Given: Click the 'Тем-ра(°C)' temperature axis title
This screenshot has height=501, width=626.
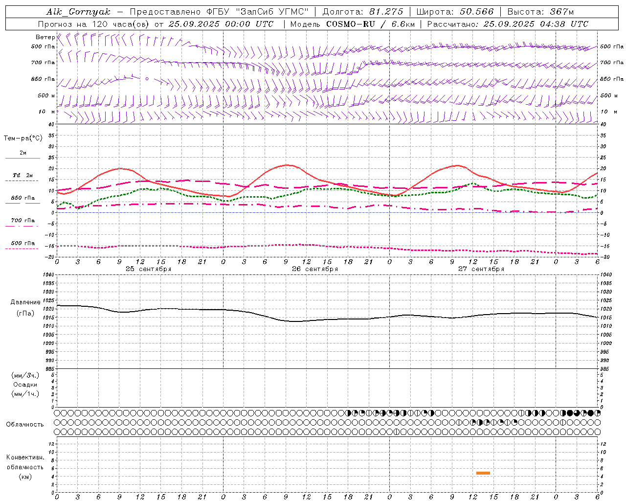Looking at the screenshot, I should 23,138.
